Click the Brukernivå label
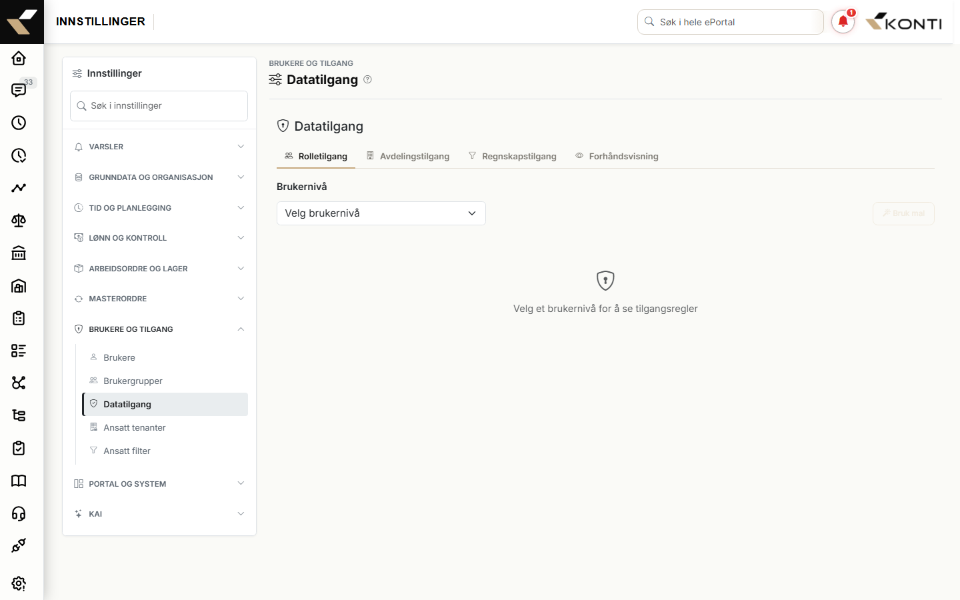The height and width of the screenshot is (600, 960). (302, 187)
